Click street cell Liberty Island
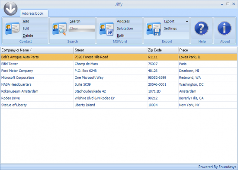The width and height of the screenshot is (238, 170). pos(110,105)
